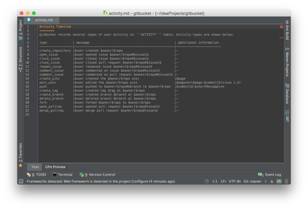Open the Project tool window
308x209 pixels.
click(20, 29)
